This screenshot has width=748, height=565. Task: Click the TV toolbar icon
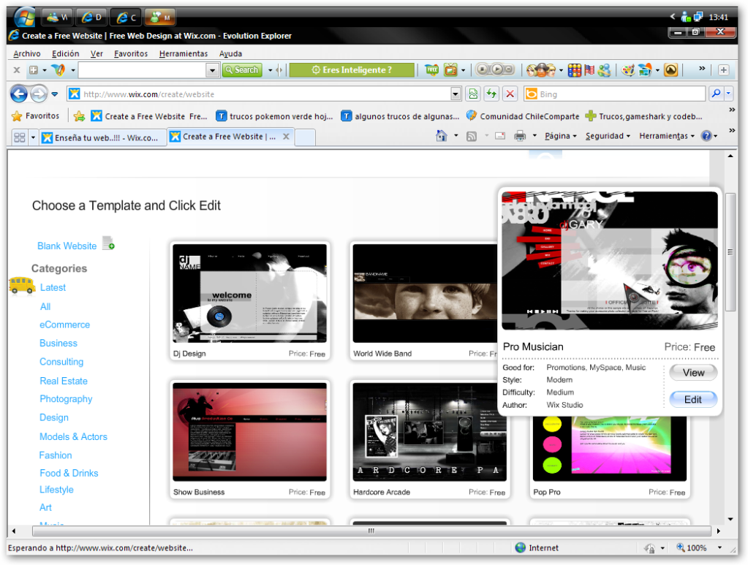pos(451,70)
